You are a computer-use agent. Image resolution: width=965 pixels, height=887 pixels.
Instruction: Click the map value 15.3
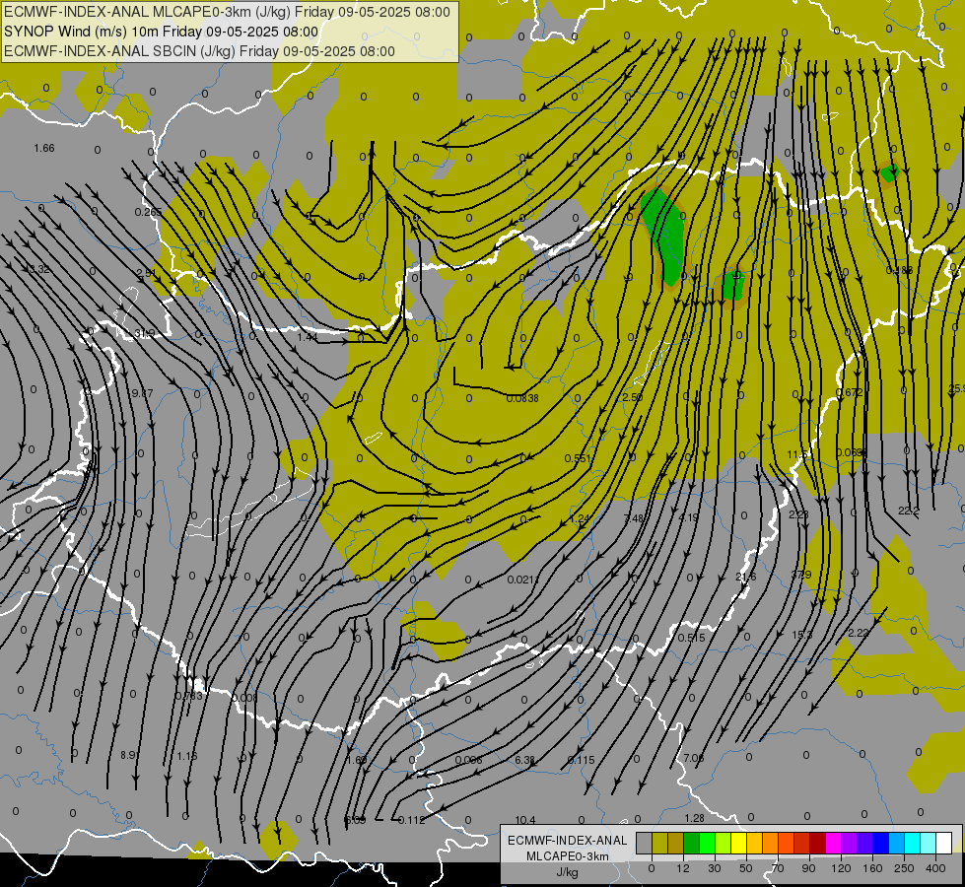(x=802, y=635)
